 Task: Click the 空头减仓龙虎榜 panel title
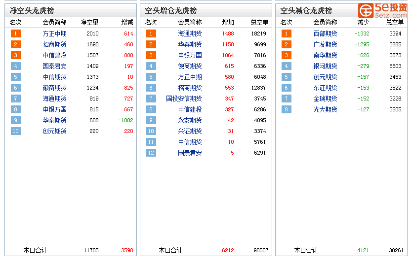pyautogui.click(x=306, y=10)
